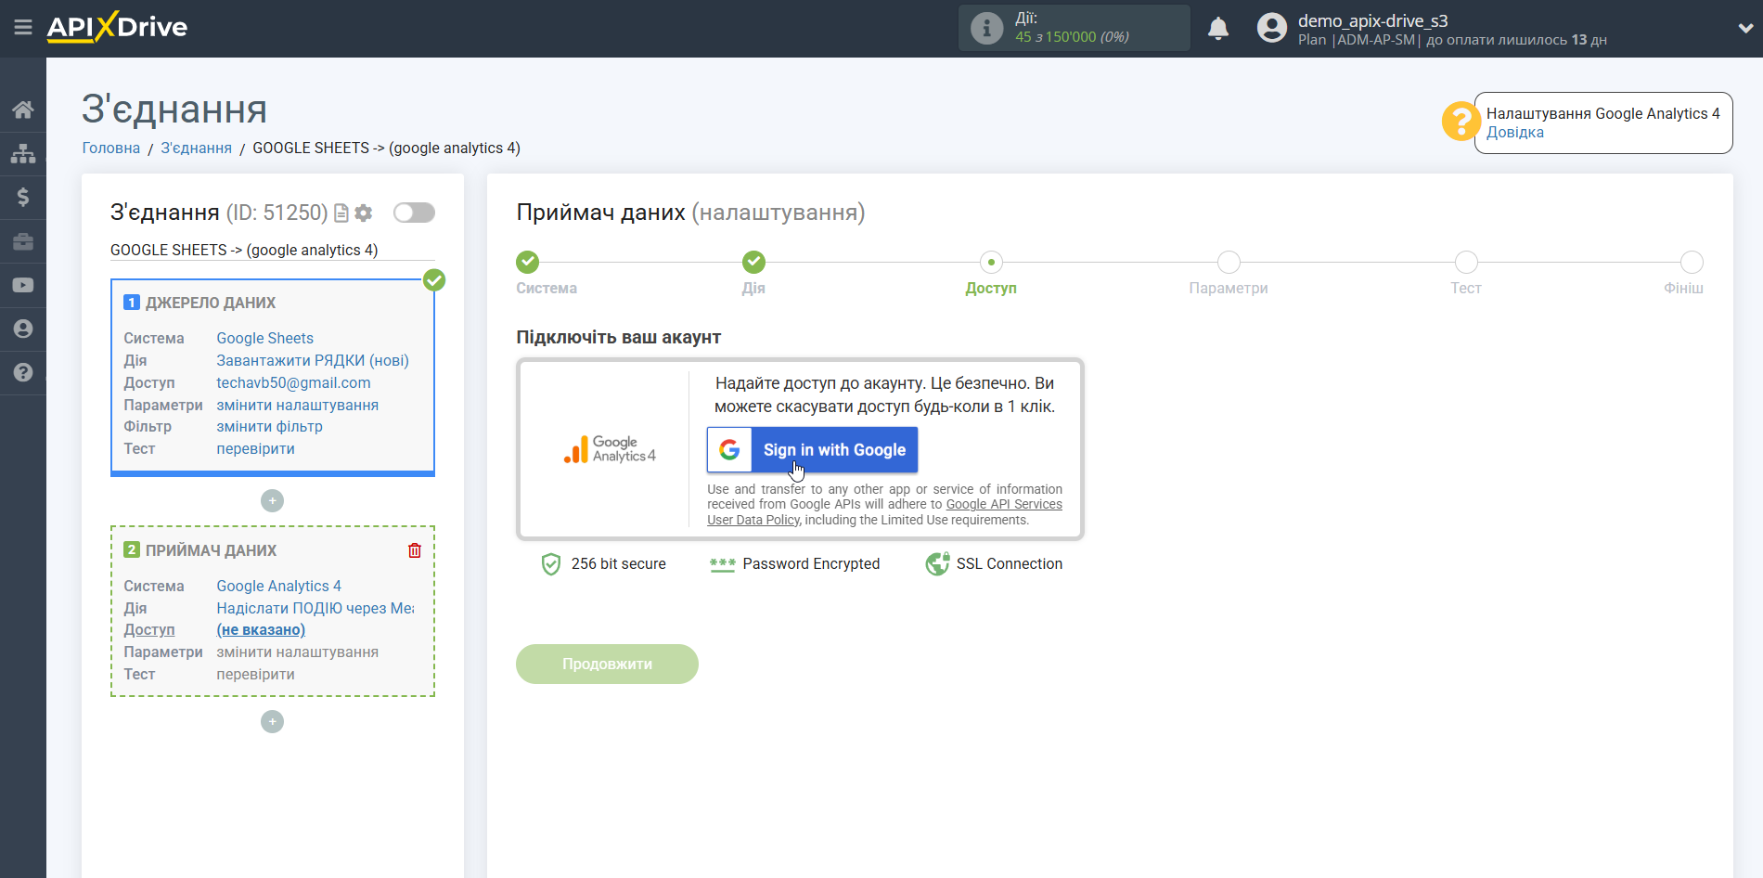Screen dimensions: 1763x878
Task: Toggle the connection enable switch
Action: pos(414,213)
